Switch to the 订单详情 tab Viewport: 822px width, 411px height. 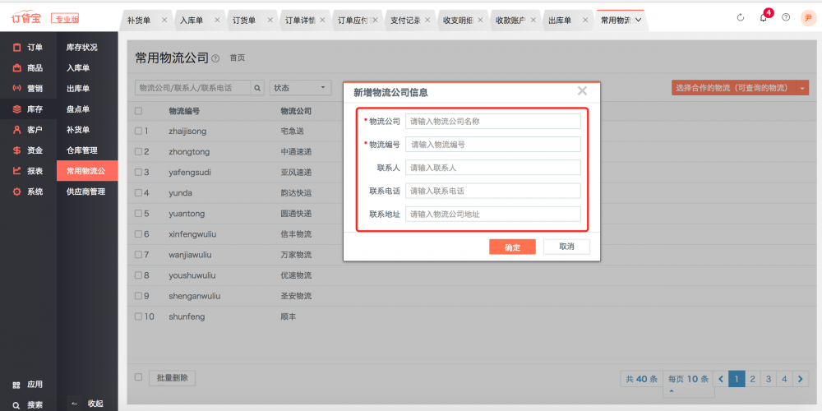coord(300,20)
